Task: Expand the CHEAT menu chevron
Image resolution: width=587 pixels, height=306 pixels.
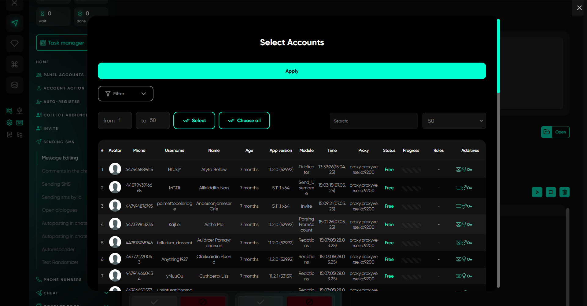Action: pyautogui.click(x=106, y=293)
